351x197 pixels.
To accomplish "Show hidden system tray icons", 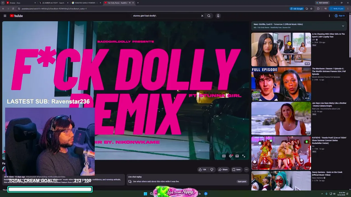I will (x=322, y=194).
